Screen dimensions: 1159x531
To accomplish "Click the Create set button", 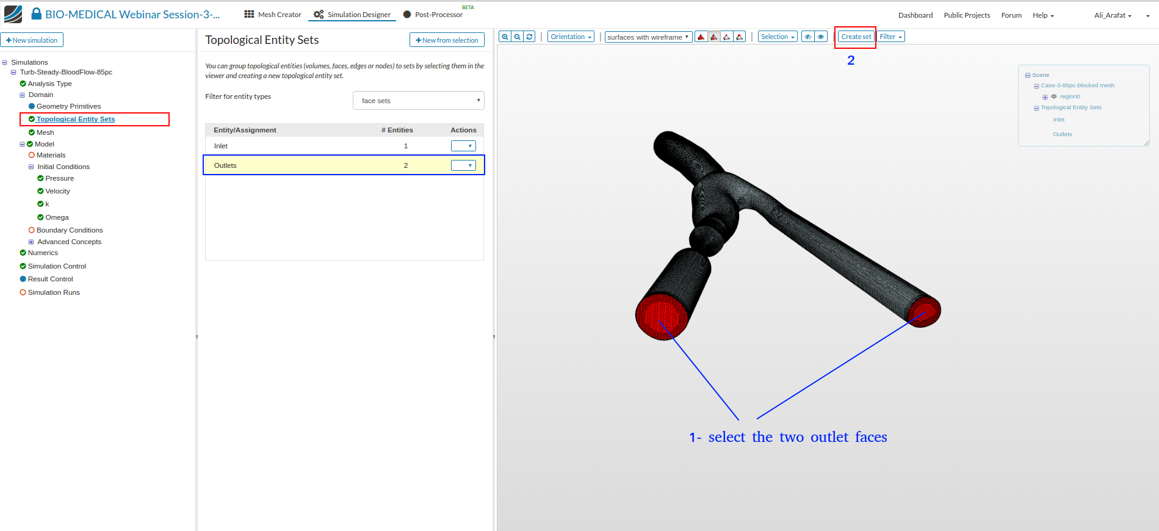I will [x=856, y=37].
